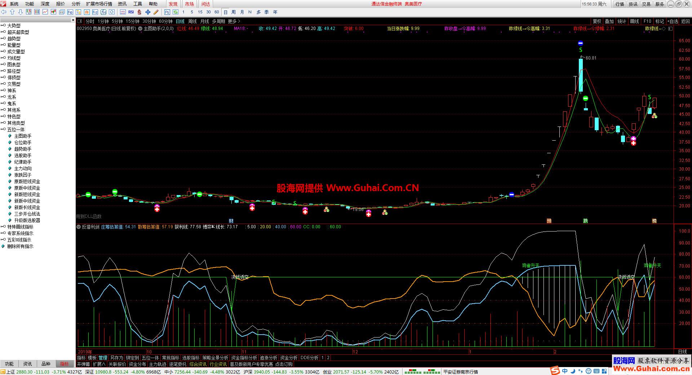The image size is (692, 375).
Task: Open the 主图助手 indicator dropdown arrow
Action: pos(140,28)
